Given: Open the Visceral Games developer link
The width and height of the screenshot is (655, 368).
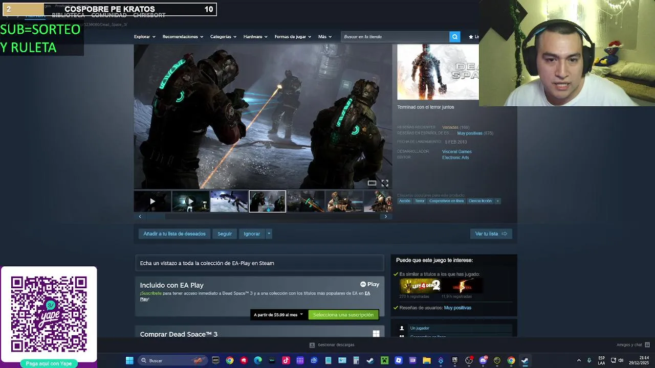Looking at the screenshot, I should [x=457, y=151].
